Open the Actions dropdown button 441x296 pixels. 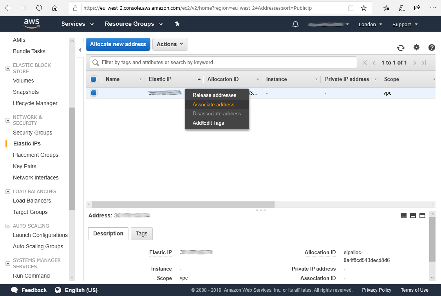click(x=170, y=44)
